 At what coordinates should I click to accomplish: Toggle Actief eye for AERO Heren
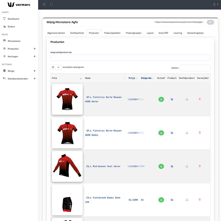point(161,99)
